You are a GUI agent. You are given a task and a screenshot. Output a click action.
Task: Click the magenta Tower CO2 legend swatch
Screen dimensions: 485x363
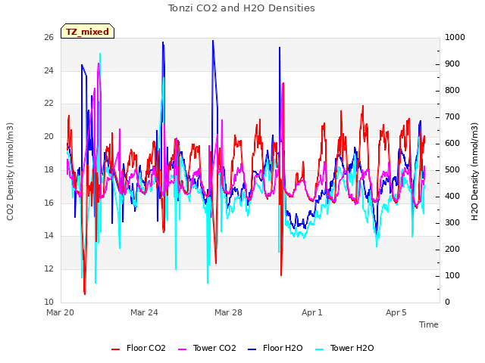[x=182, y=349]
